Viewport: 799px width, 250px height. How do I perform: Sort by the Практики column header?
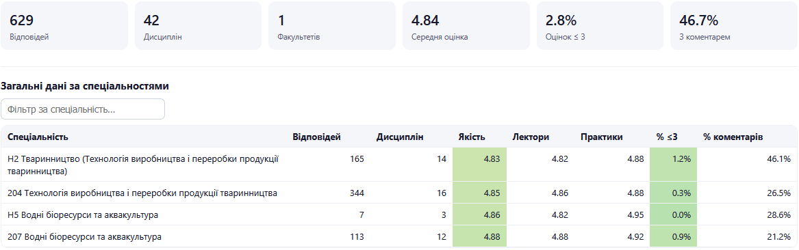[601, 137]
